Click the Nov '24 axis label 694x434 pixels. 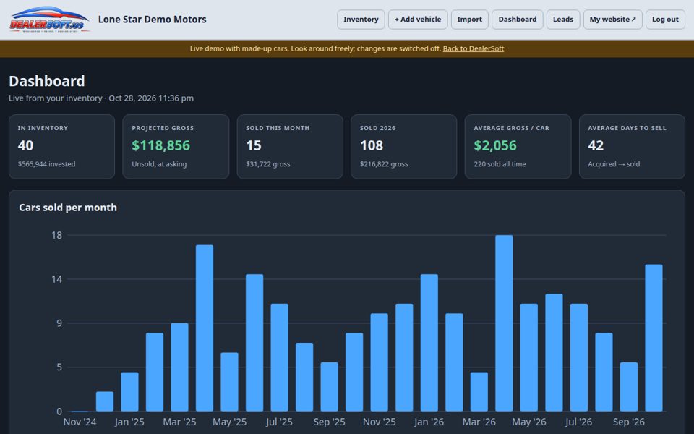[80, 422]
